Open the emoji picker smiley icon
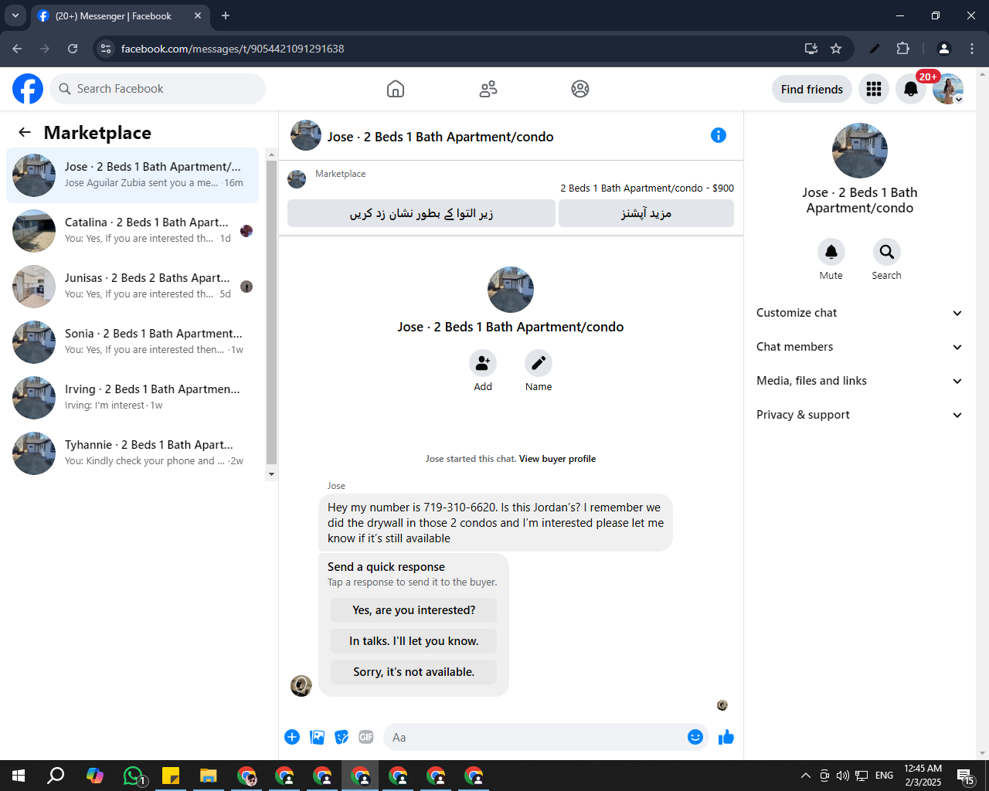 (695, 737)
